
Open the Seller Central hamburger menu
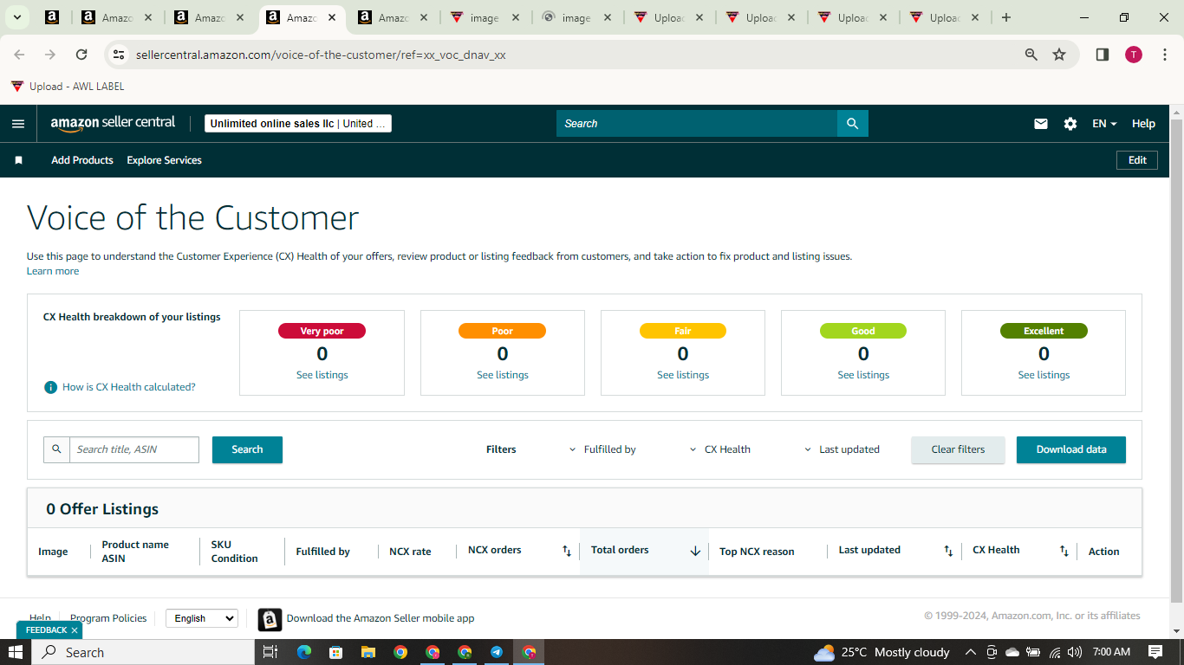coord(18,124)
